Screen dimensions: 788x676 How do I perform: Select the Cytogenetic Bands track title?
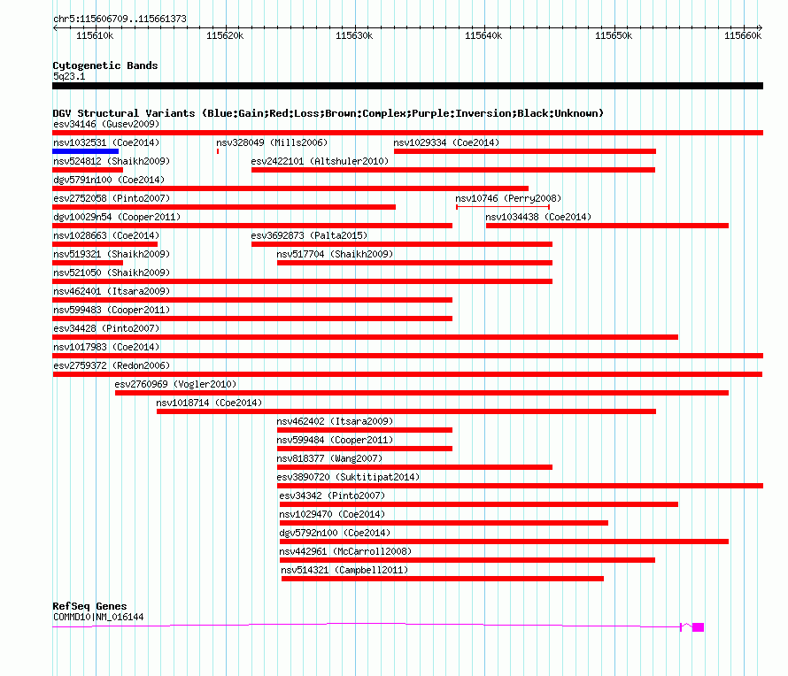pos(105,65)
